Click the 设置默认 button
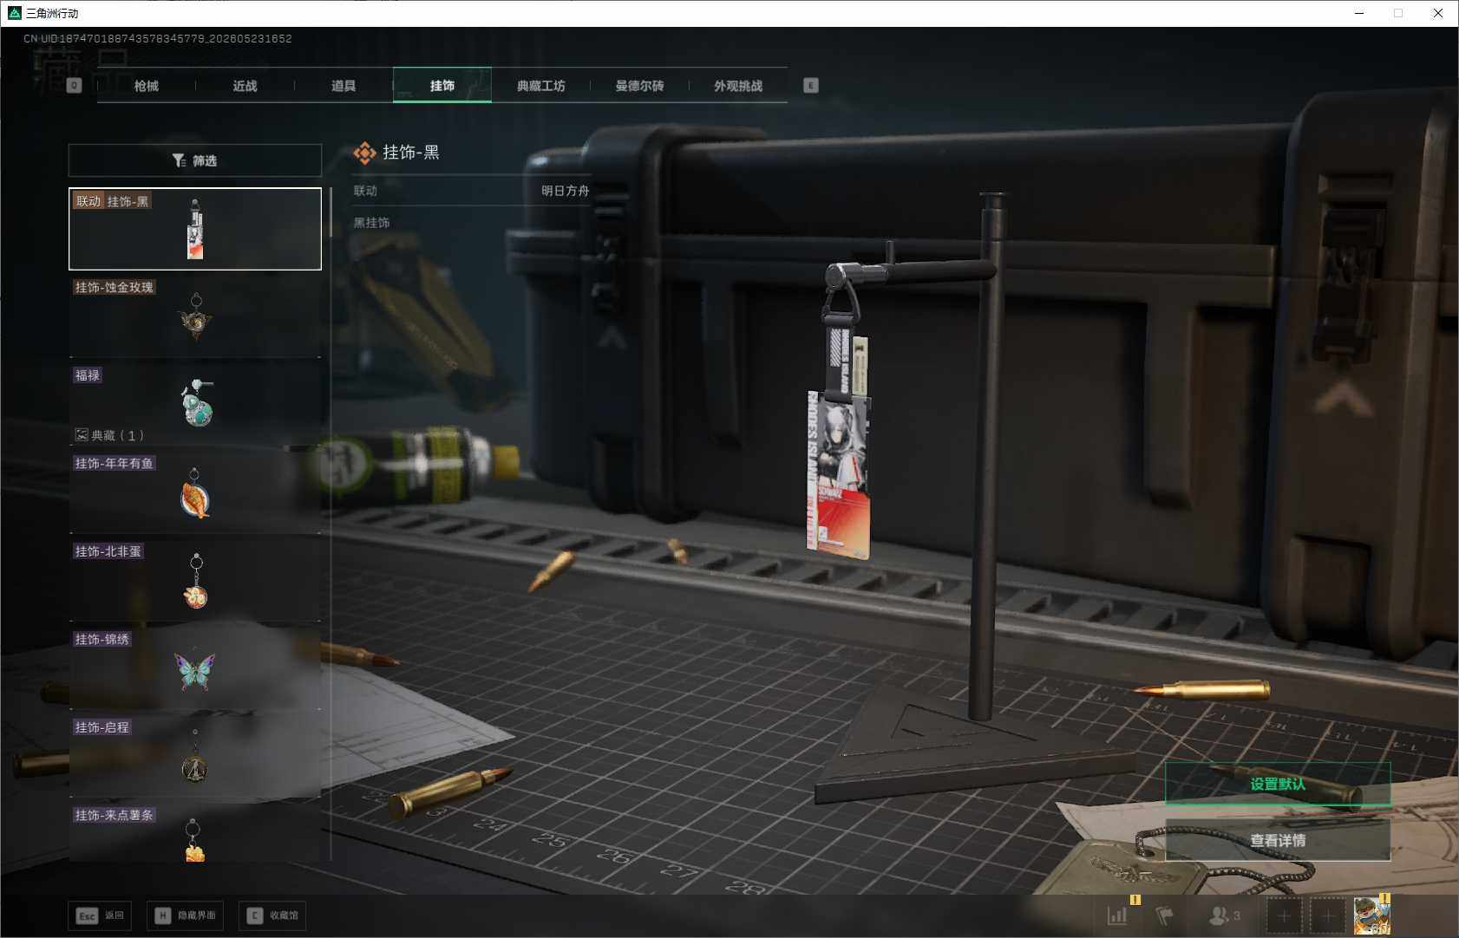The height and width of the screenshot is (938, 1459). tap(1278, 784)
